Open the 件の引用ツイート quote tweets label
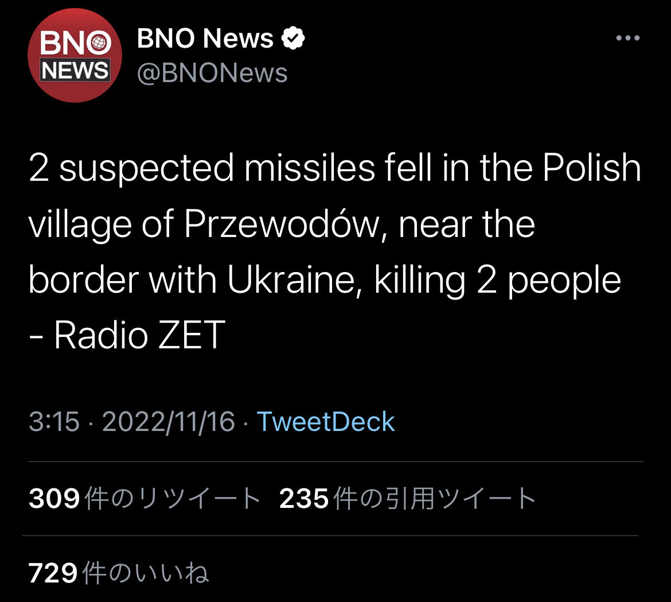 coord(434,499)
